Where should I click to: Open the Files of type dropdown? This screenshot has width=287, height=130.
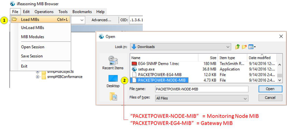coord(202,98)
